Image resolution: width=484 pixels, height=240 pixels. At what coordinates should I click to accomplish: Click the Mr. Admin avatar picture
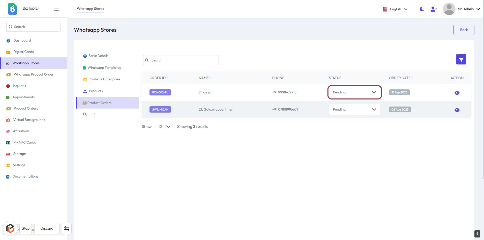tap(449, 9)
